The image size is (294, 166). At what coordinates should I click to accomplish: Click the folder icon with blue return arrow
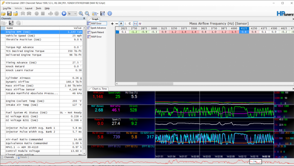coord(15,14)
